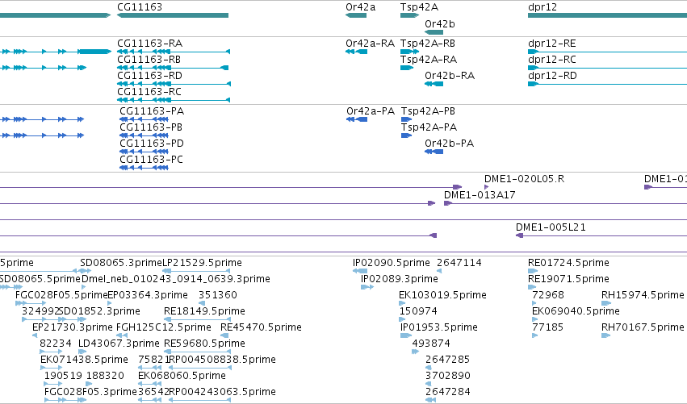The image size is (687, 404).
Task: Select protein CG11163-PC
Action: click(x=151, y=160)
